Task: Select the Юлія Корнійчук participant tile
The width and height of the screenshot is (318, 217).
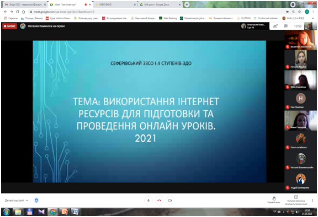Action: point(300,80)
